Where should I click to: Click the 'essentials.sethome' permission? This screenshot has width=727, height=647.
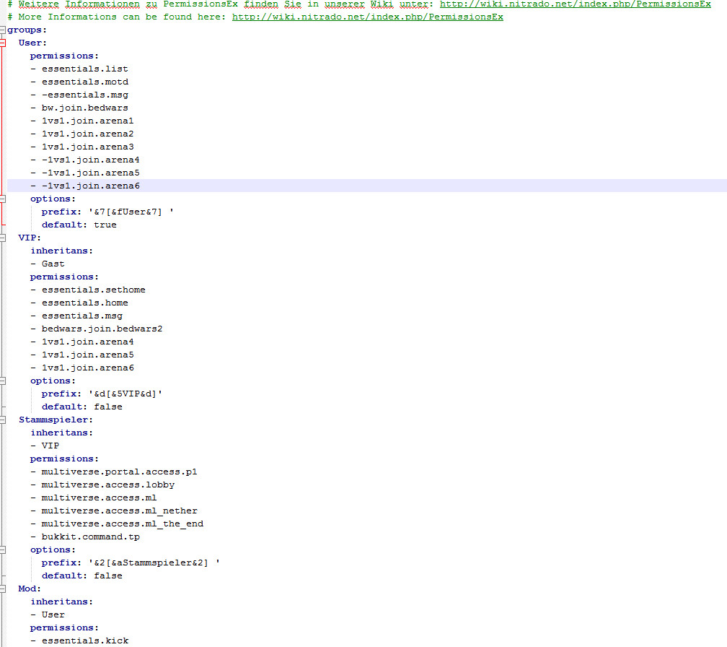click(x=93, y=290)
